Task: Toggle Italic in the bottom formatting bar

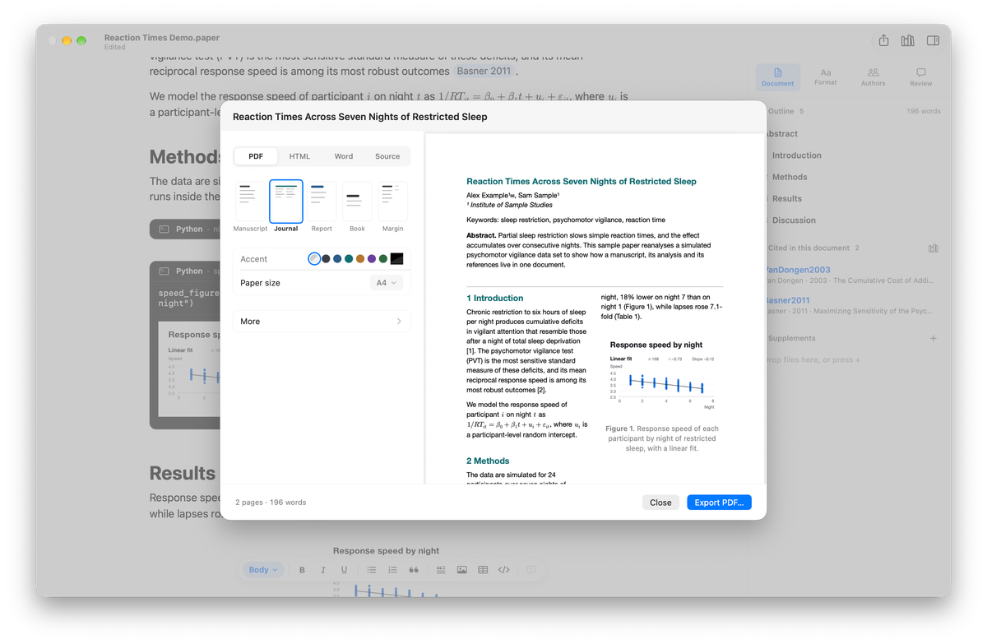Action: click(x=323, y=569)
